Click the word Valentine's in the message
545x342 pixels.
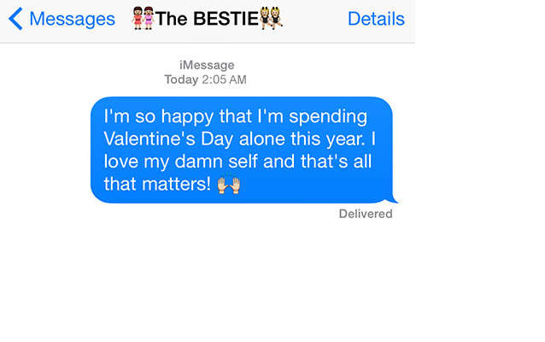pyautogui.click(x=149, y=139)
